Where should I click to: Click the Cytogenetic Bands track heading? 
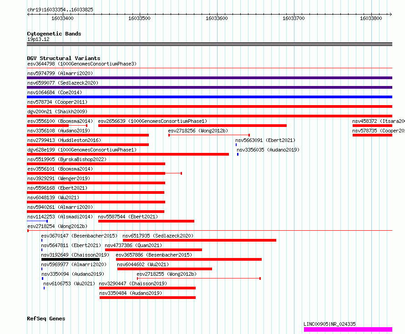[54, 34]
